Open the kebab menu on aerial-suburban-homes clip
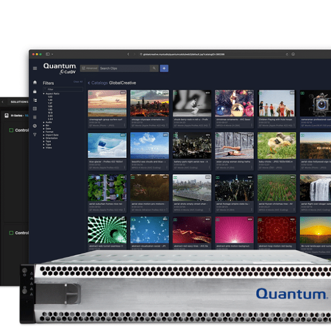Image resolution: width=331 pixels, height=331 pixels. coord(124,209)
